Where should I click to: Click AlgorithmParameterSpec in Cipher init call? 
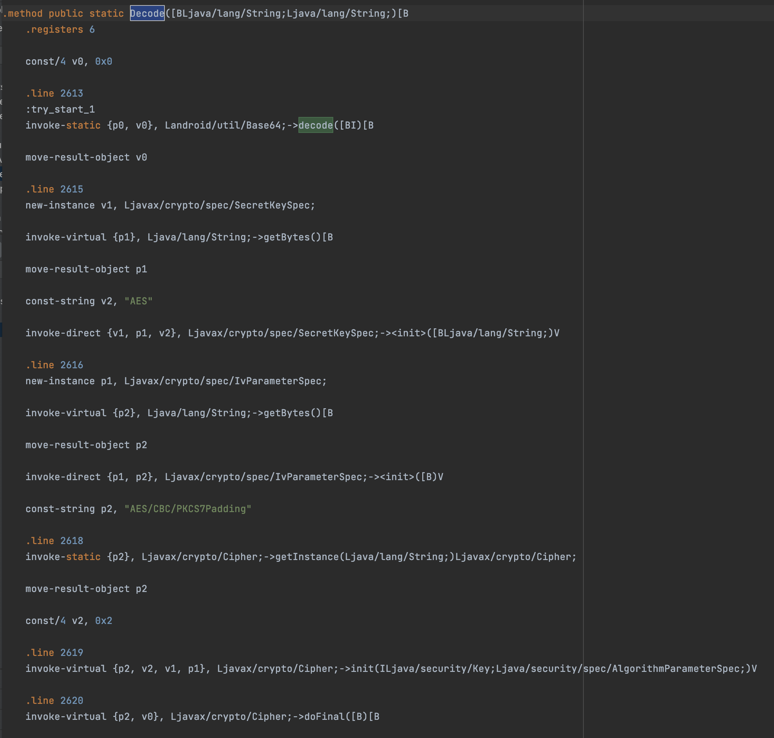coord(676,668)
